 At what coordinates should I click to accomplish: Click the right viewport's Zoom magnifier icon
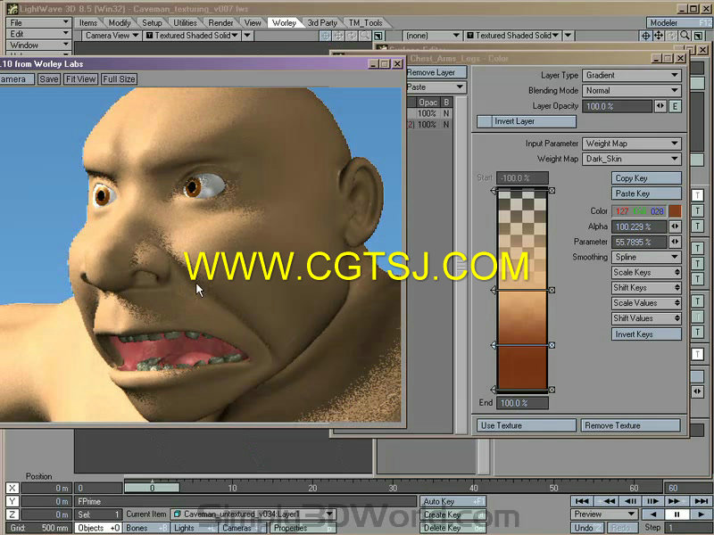tap(685, 36)
